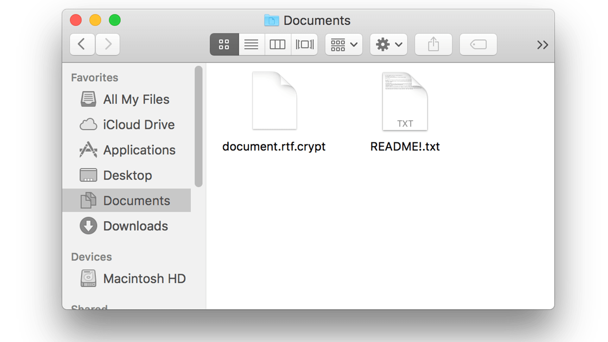Switch to icon view
This screenshot has height=342, width=608.
pos(224,44)
